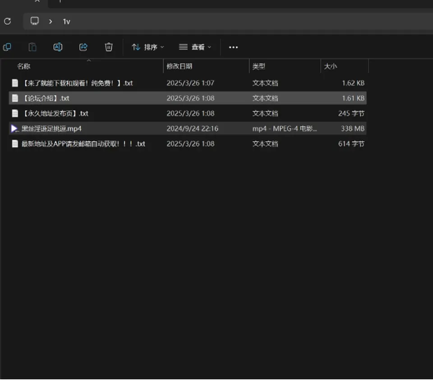Select the mp4 video file row
Screen dimensions: 433x380
click(x=188, y=128)
